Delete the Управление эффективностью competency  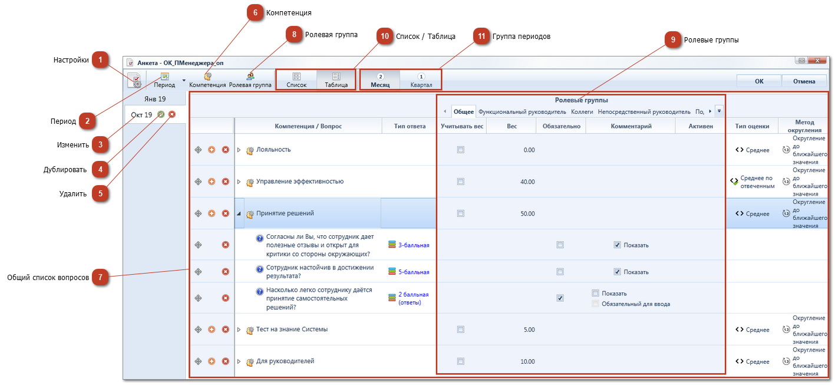point(225,182)
